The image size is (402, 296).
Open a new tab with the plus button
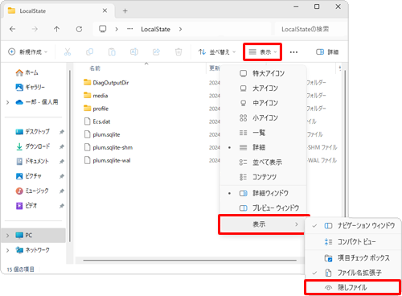tap(125, 11)
